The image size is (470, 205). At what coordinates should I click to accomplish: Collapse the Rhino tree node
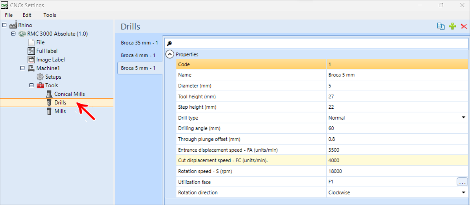[x=4, y=25]
